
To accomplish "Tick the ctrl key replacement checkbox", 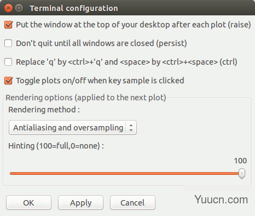I will point(8,62).
